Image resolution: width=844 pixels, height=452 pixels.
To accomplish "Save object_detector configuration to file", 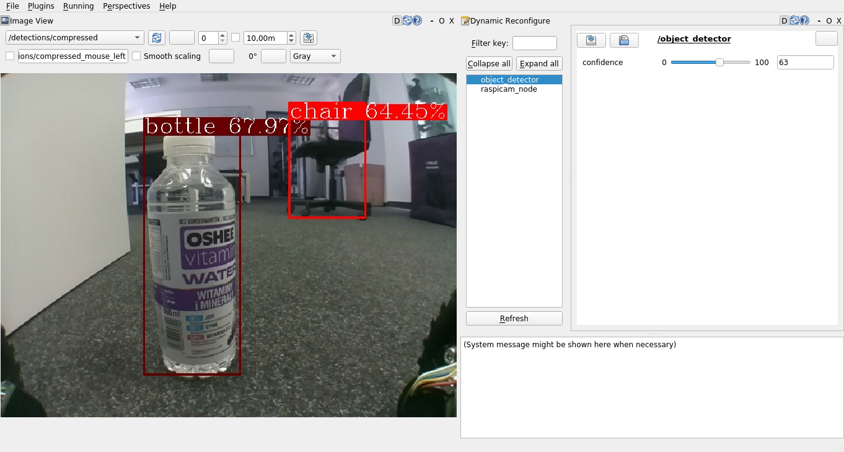I will click(x=624, y=40).
